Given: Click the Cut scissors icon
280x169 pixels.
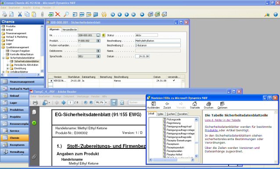Looking at the screenshot, I should click(x=20, y=14).
